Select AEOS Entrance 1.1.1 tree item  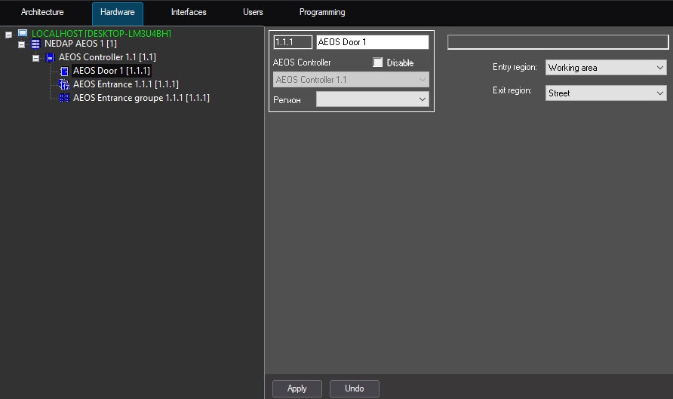pos(126,84)
